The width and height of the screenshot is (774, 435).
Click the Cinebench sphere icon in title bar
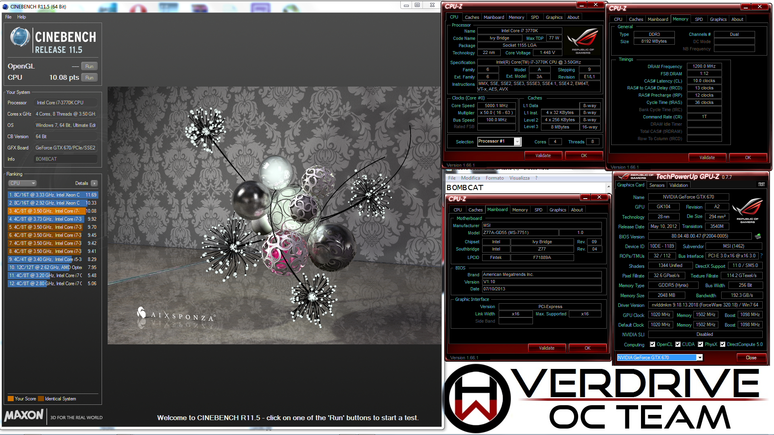click(6, 6)
